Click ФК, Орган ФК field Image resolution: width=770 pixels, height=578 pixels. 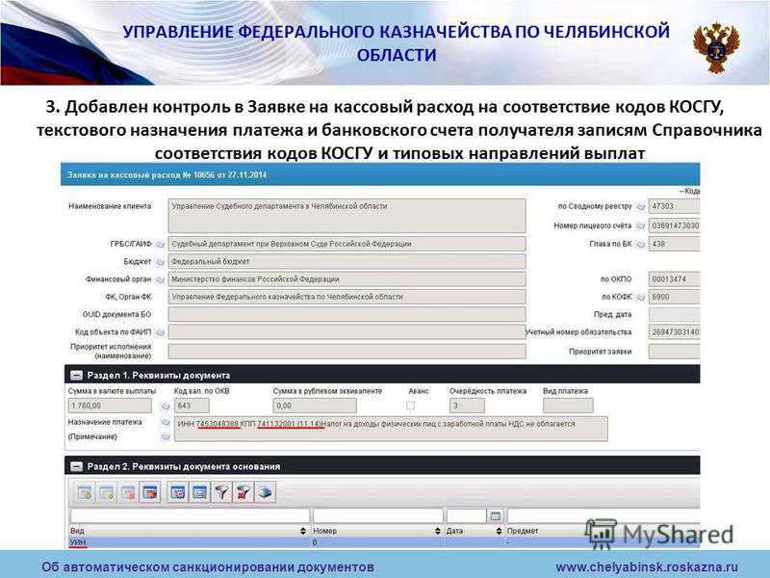pos(346,298)
